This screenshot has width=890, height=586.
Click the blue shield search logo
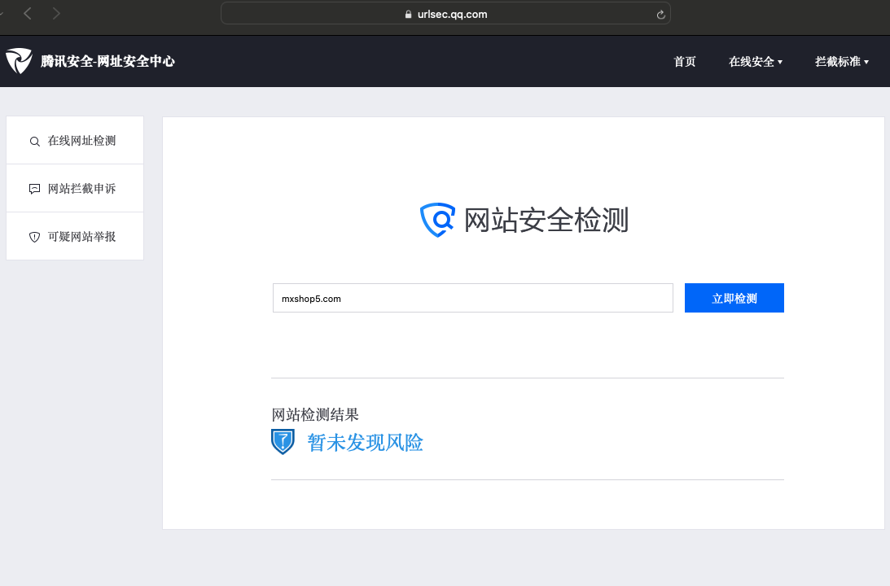[x=437, y=220]
